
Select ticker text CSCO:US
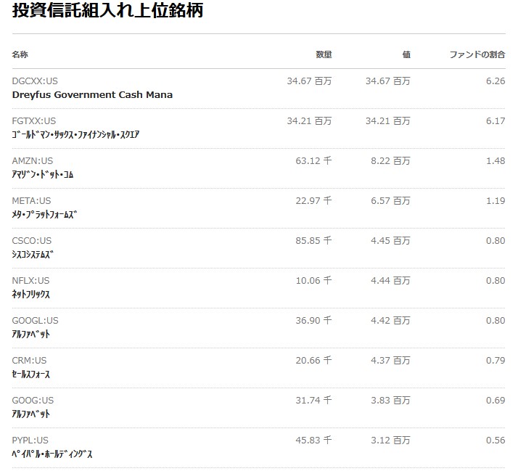pyautogui.click(x=32, y=241)
